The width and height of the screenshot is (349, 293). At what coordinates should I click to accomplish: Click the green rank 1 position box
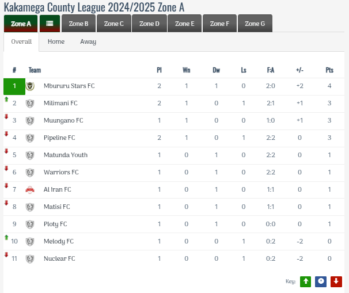click(14, 86)
